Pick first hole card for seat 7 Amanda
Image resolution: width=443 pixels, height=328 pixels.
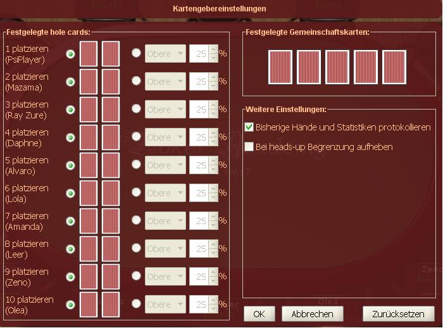89,221
